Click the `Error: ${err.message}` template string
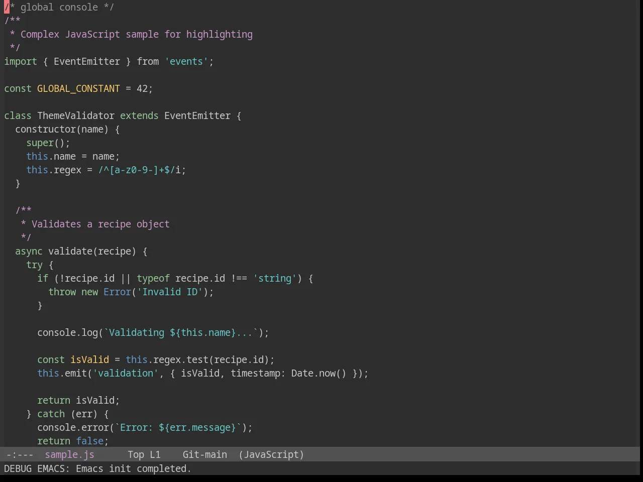 click(178, 427)
